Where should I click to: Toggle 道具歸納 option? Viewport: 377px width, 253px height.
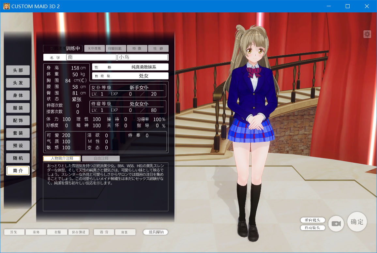156,232
